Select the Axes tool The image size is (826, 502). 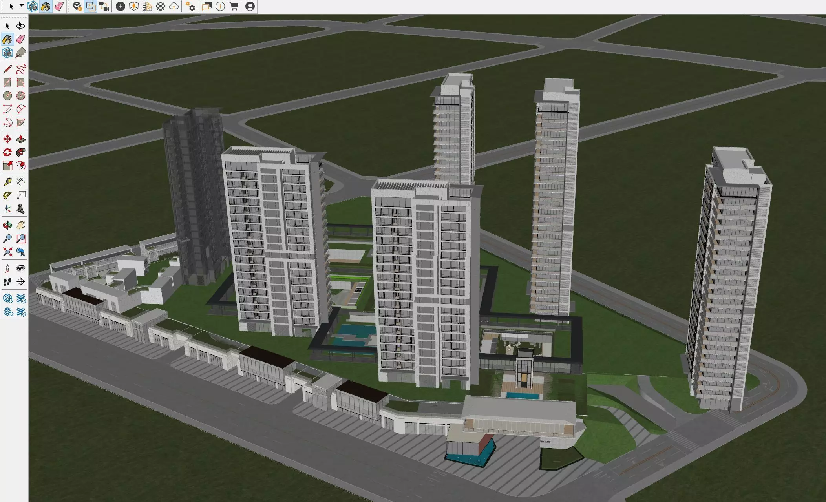[7, 209]
